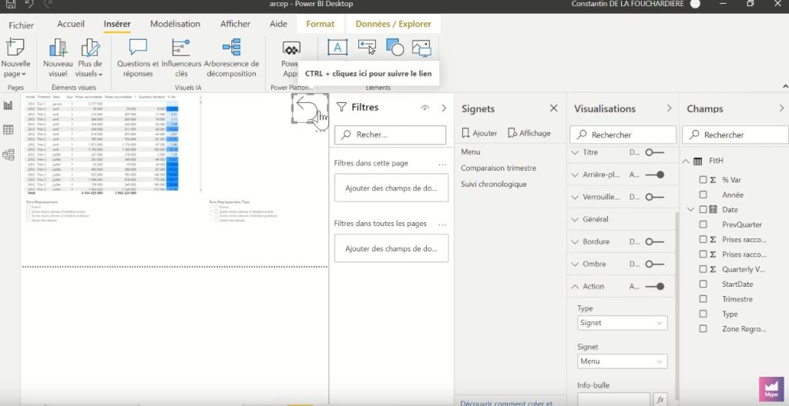The width and height of the screenshot is (789, 406).
Task: Open the Signet dropdown showing Menu
Action: pos(623,361)
